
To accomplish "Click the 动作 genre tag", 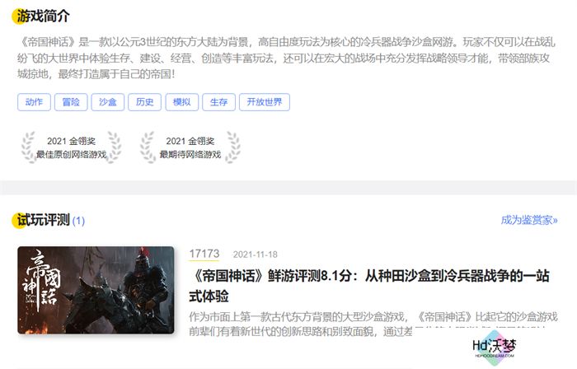I will point(34,102).
